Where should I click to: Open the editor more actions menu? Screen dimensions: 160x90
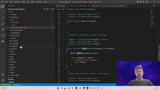click(x=157, y=6)
